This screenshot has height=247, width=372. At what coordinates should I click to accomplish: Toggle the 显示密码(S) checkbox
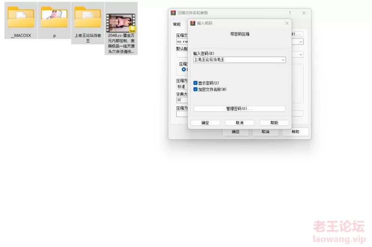tap(195, 83)
